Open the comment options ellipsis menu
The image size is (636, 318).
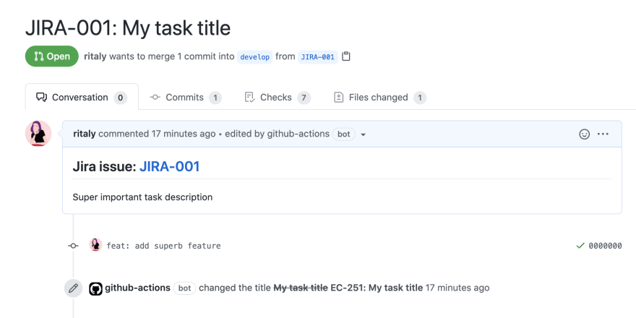tap(603, 134)
